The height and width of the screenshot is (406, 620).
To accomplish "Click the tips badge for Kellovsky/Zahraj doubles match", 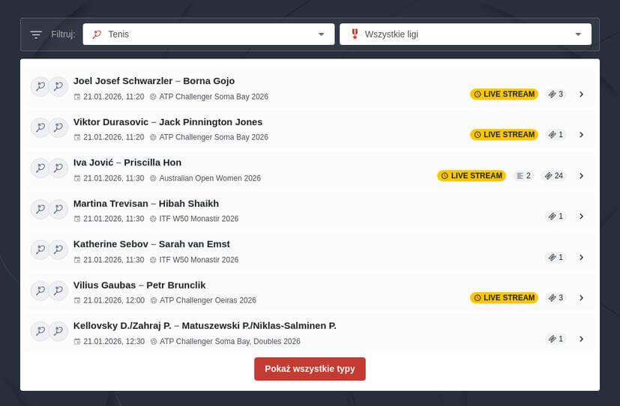I will click(556, 339).
